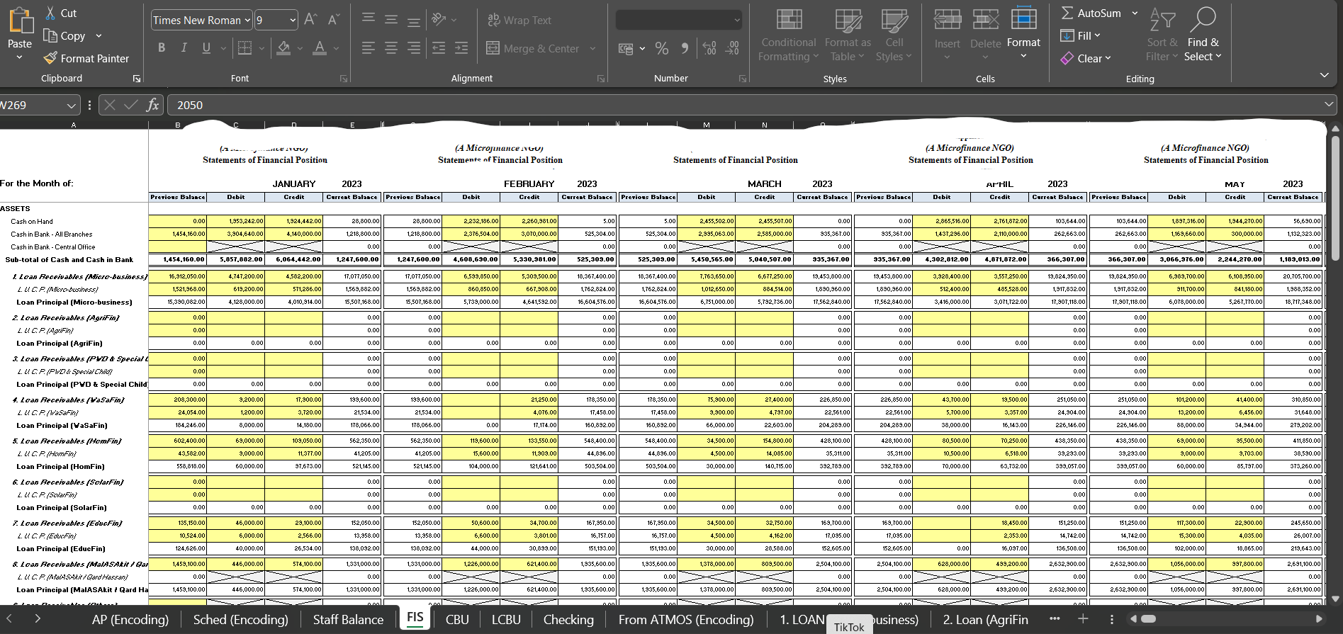
Task: Center text horizontally
Action: [391, 48]
